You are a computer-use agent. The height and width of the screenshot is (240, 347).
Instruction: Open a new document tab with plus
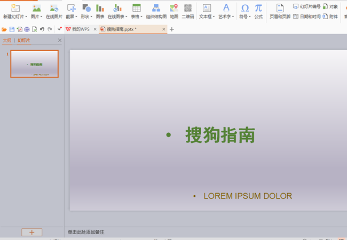tap(172, 29)
